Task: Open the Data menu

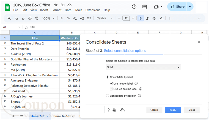Action: pyautogui.click(x=68, y=10)
